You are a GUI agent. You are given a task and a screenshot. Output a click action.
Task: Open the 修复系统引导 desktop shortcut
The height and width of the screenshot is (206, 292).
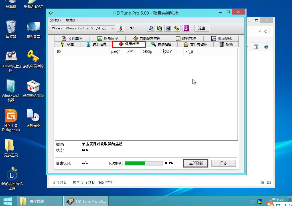33,89
